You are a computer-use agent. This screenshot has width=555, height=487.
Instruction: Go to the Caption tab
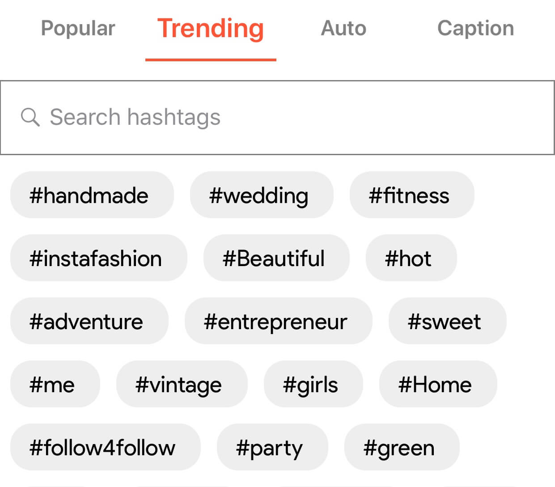(x=475, y=28)
